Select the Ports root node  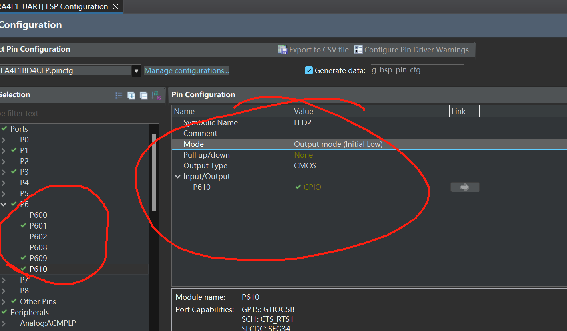pyautogui.click(x=19, y=129)
